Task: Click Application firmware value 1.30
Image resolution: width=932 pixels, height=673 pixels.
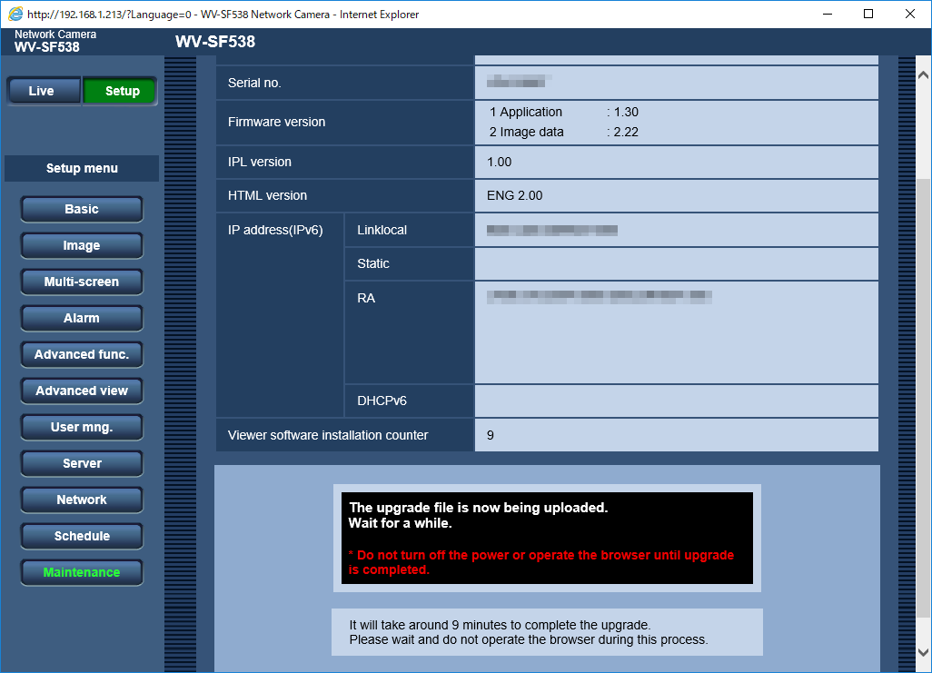Action: point(626,112)
